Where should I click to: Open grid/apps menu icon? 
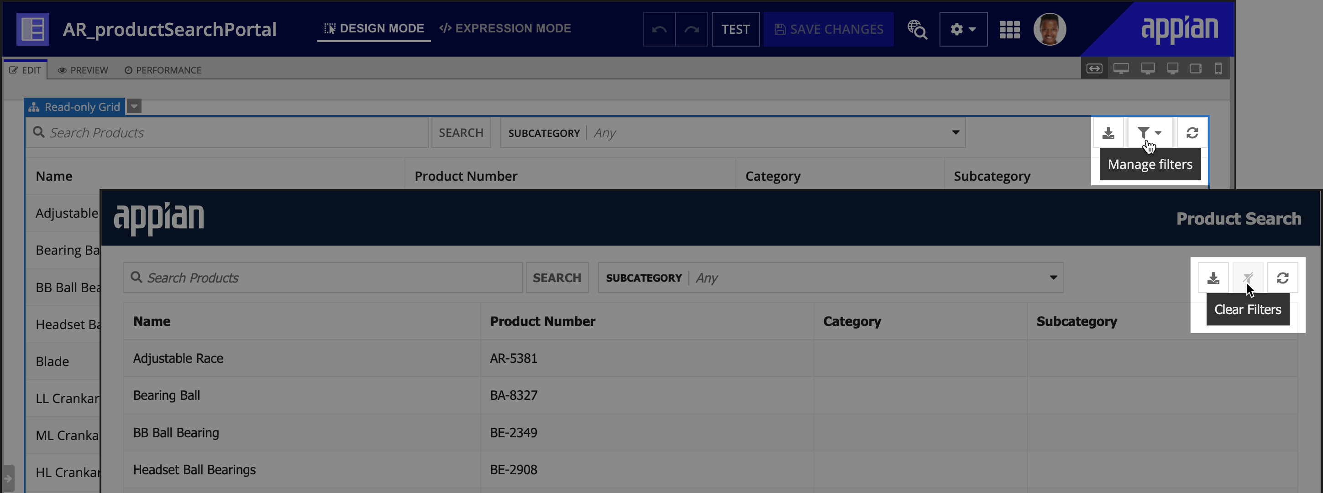(x=1009, y=29)
